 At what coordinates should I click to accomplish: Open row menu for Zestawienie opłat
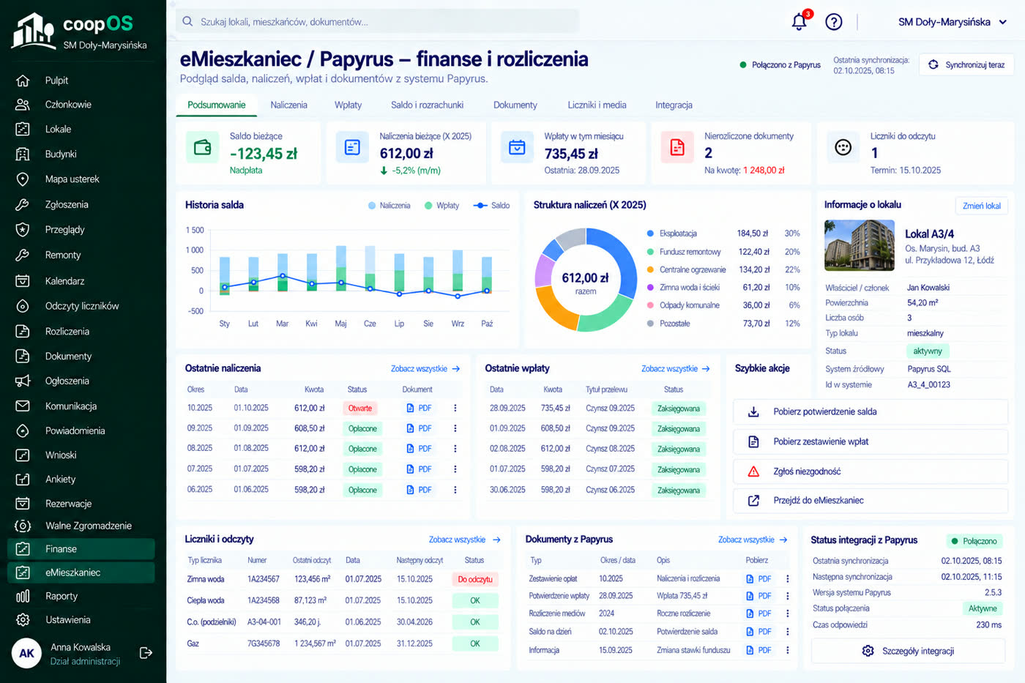[x=788, y=579]
